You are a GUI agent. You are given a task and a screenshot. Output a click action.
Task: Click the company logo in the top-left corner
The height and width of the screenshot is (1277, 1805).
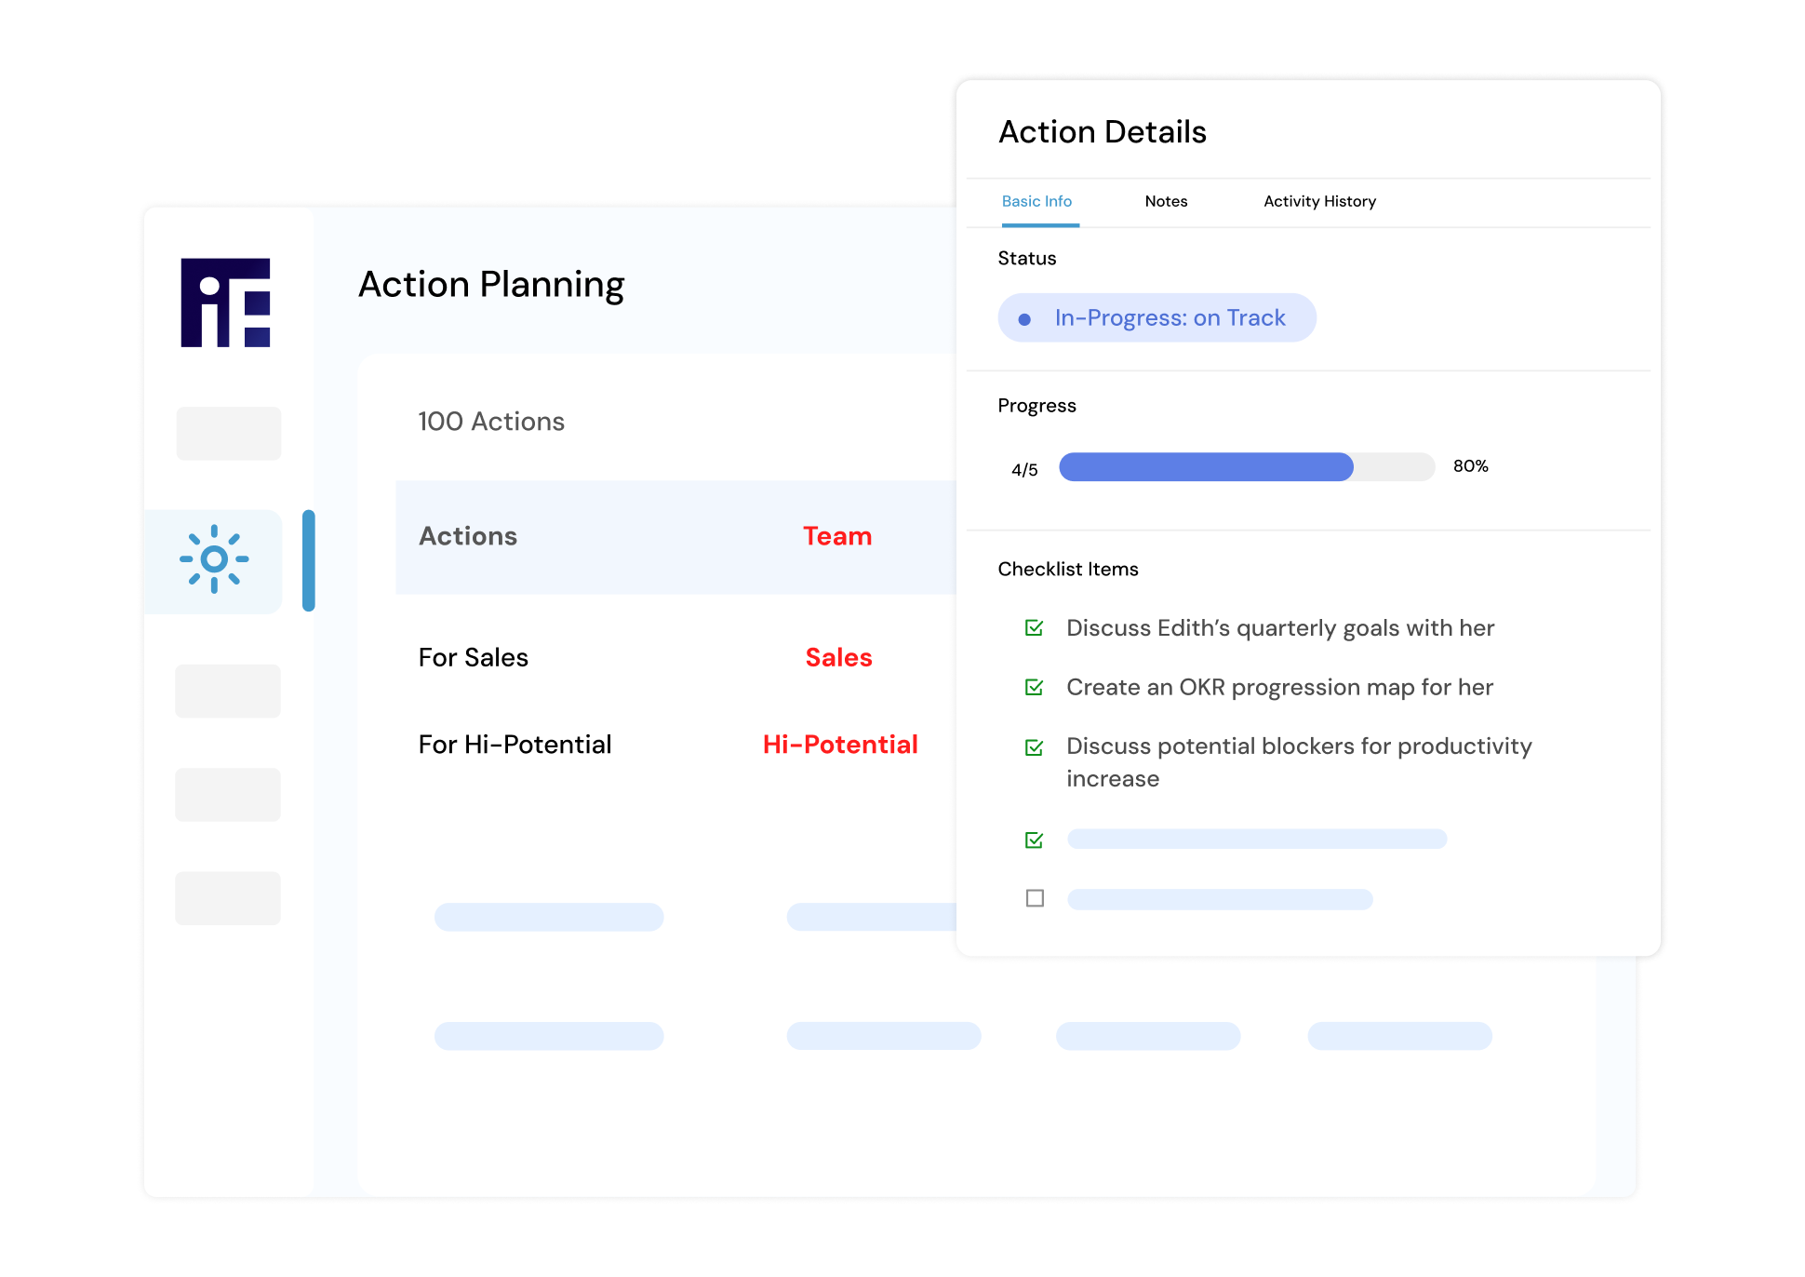click(x=225, y=302)
